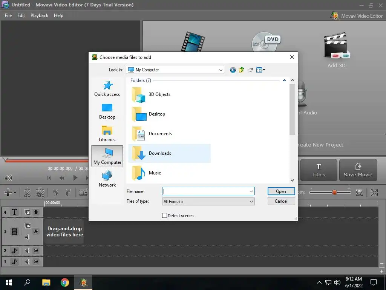Viewport: 386px width, 290px height.
Task: Click the DVD disc import icon
Action: pos(266,42)
